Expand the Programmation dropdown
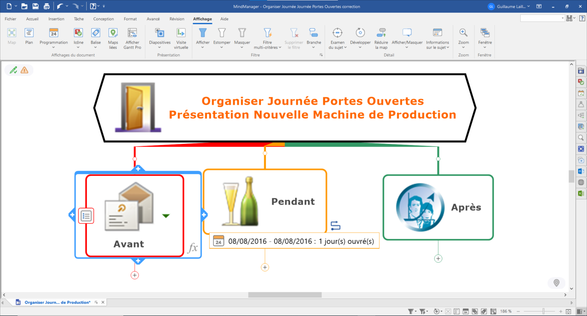587x316 pixels. pyautogui.click(x=54, y=47)
